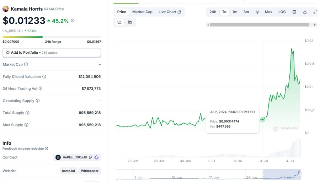The height and width of the screenshot is (182, 320).
Task: Click the highlighted data point on chart
Action: pos(263,119)
